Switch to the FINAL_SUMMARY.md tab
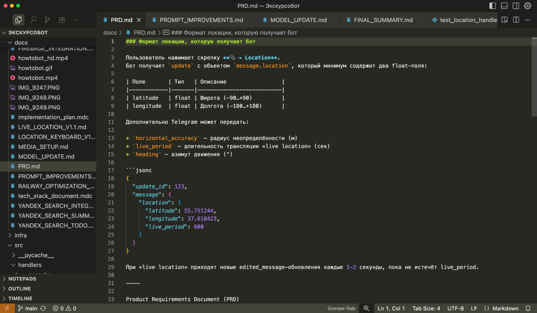 (x=383, y=20)
